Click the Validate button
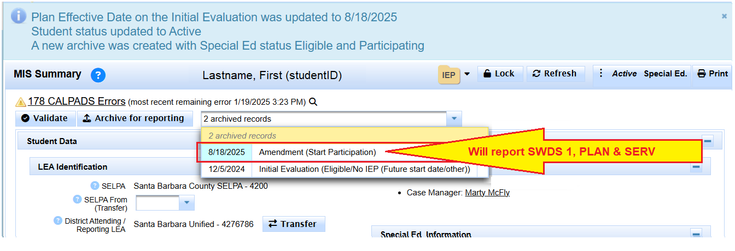 (45, 118)
